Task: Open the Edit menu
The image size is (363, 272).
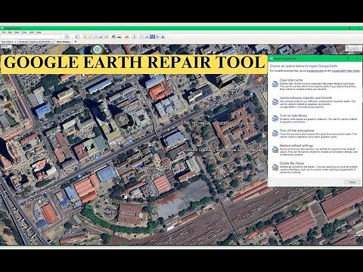Action: pos(10,32)
